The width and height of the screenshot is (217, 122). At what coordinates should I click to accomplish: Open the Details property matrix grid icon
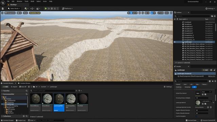point(210,81)
